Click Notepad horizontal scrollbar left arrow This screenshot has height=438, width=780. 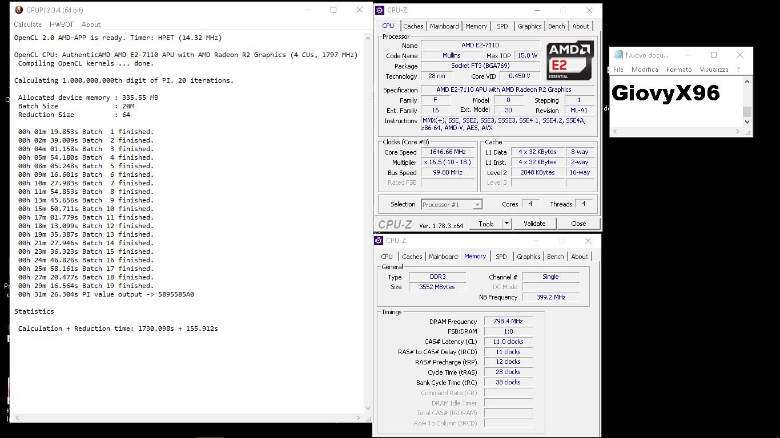[615, 132]
